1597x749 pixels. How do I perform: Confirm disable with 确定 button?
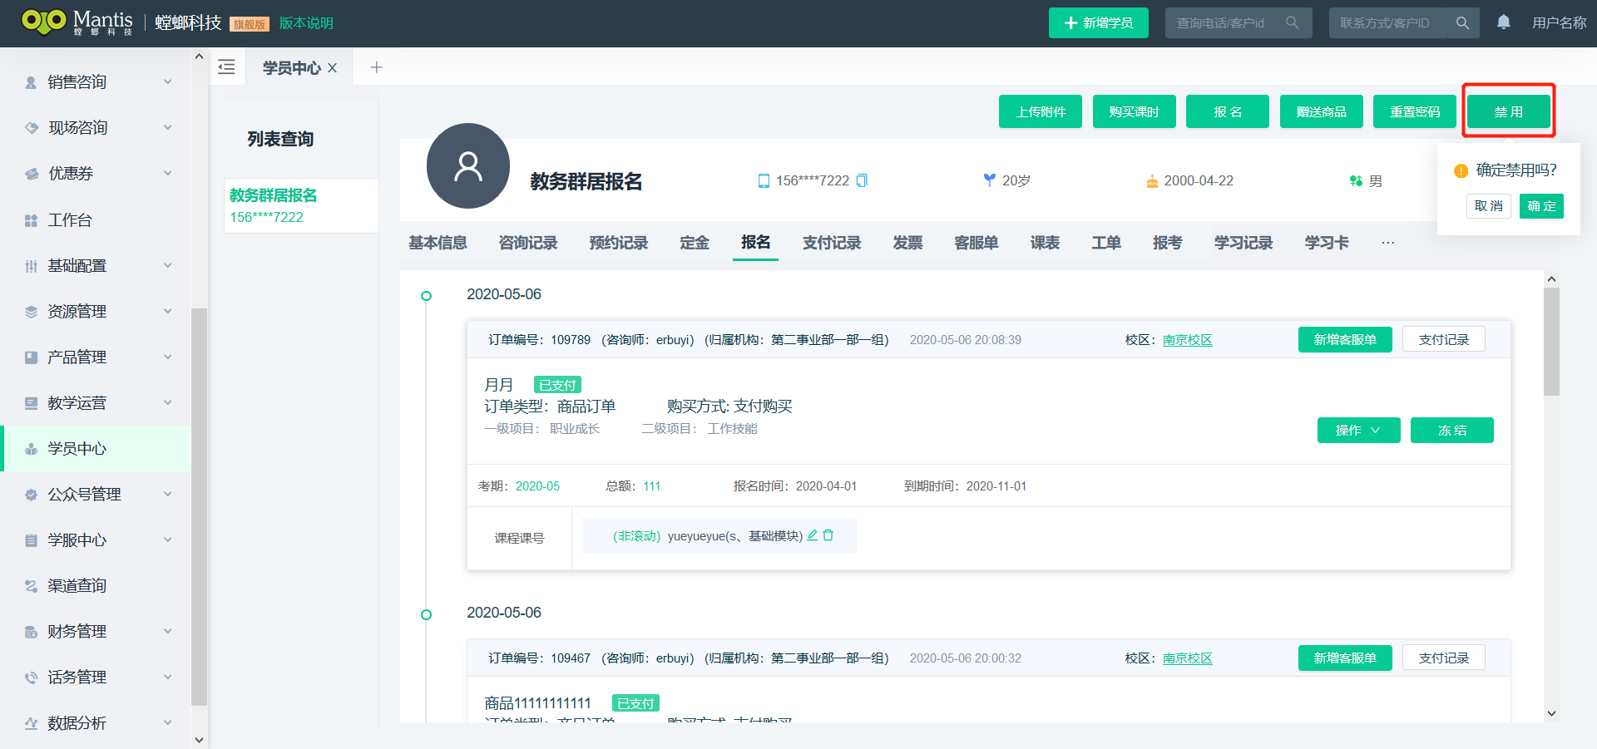point(1541,206)
